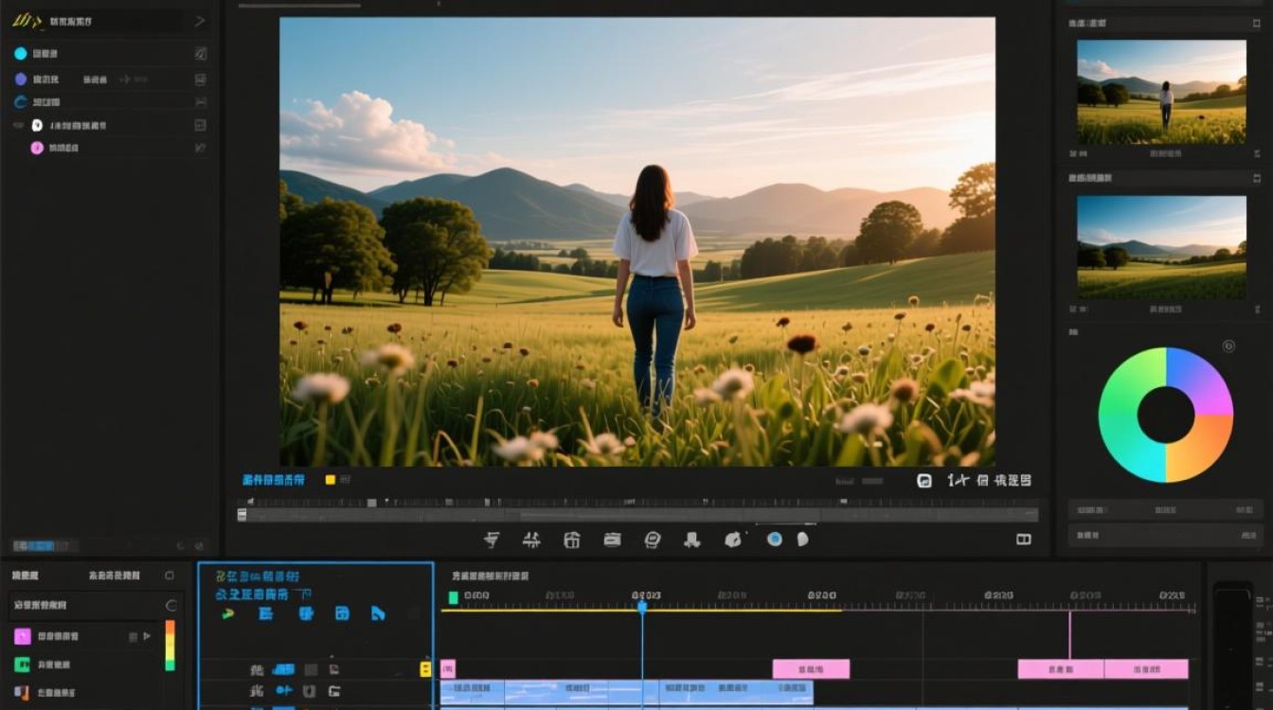Click the pink square effect icon in bottom-left list
The height and width of the screenshot is (710, 1273).
pos(22,636)
